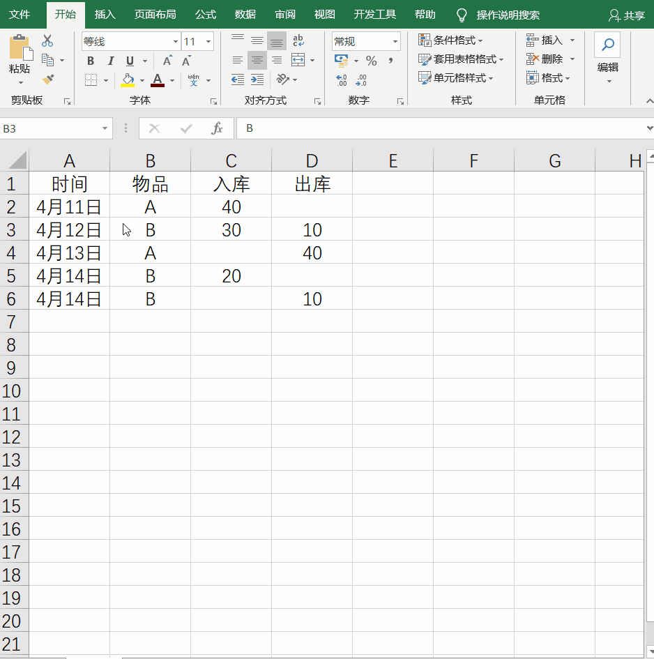This screenshot has height=659, width=654.
Task: Open the 文件 menu
Action: [20, 15]
